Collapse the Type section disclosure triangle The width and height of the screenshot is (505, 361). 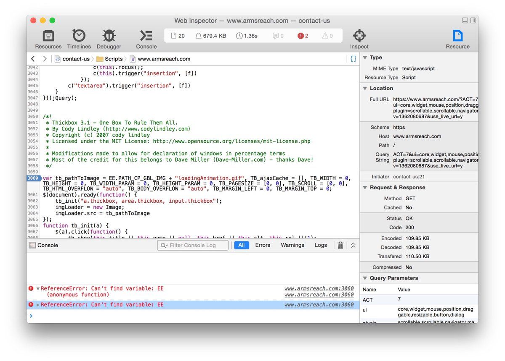(365, 58)
